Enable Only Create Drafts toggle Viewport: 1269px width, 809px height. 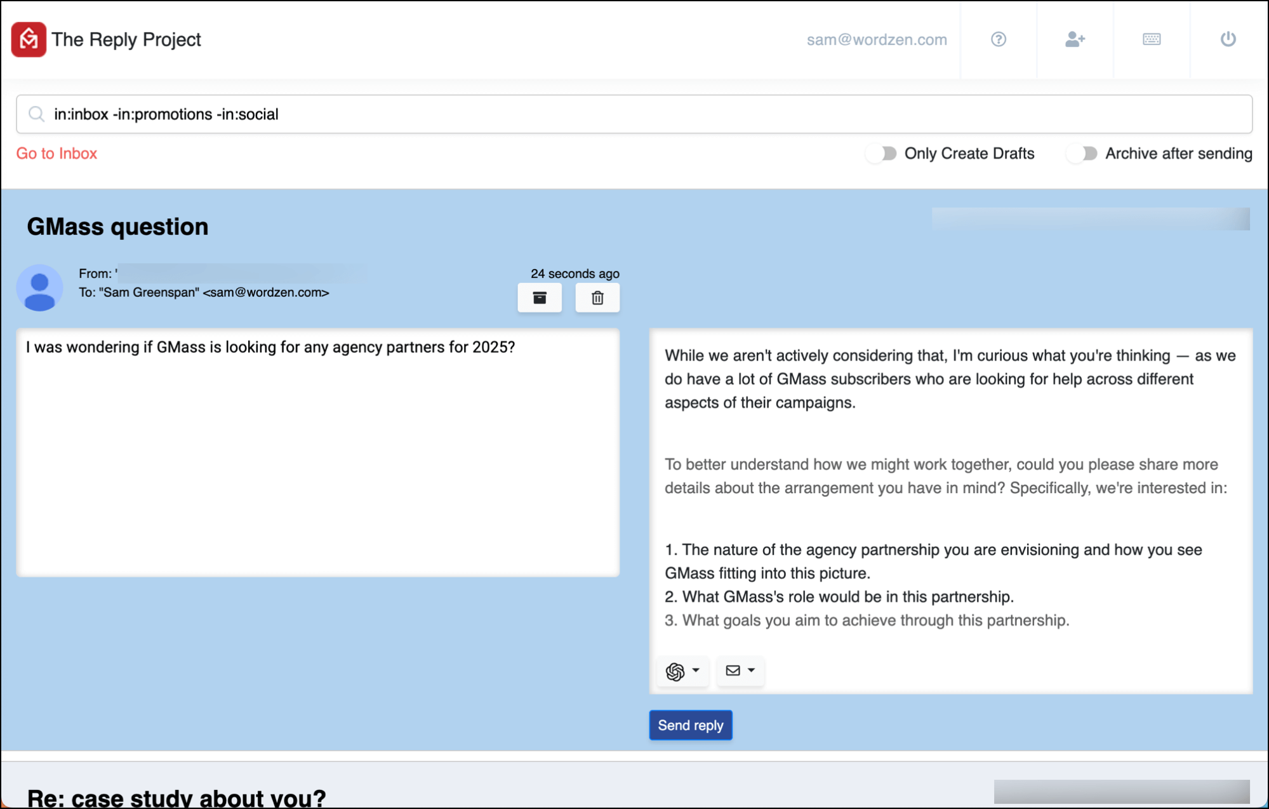point(882,154)
